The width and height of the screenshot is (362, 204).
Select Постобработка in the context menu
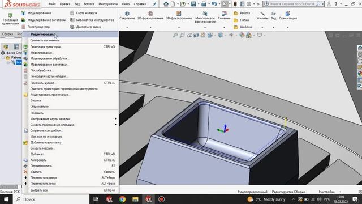point(70,70)
